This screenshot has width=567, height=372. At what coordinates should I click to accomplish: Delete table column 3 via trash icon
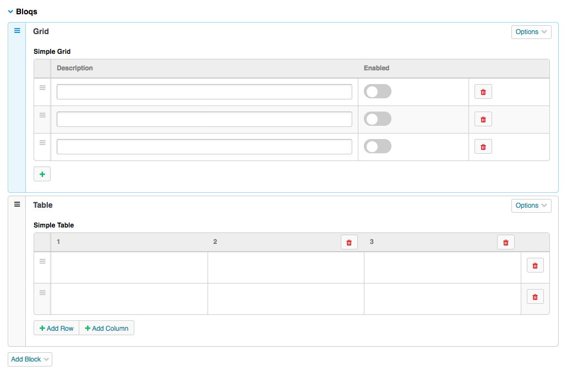[505, 242]
